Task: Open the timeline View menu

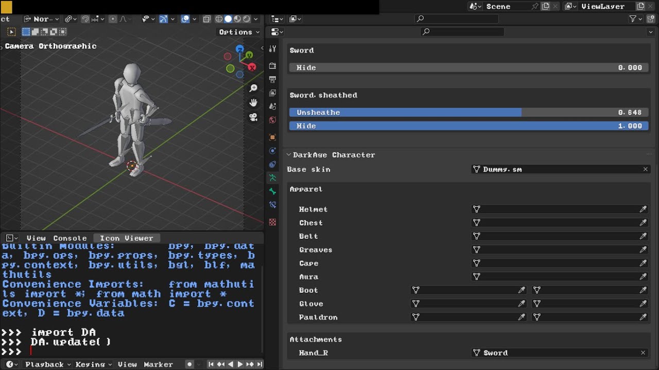Action: pos(127,364)
